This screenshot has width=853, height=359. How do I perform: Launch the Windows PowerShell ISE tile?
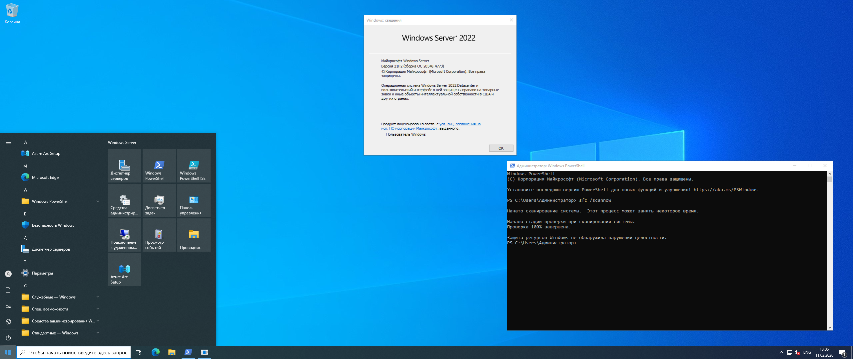click(194, 166)
